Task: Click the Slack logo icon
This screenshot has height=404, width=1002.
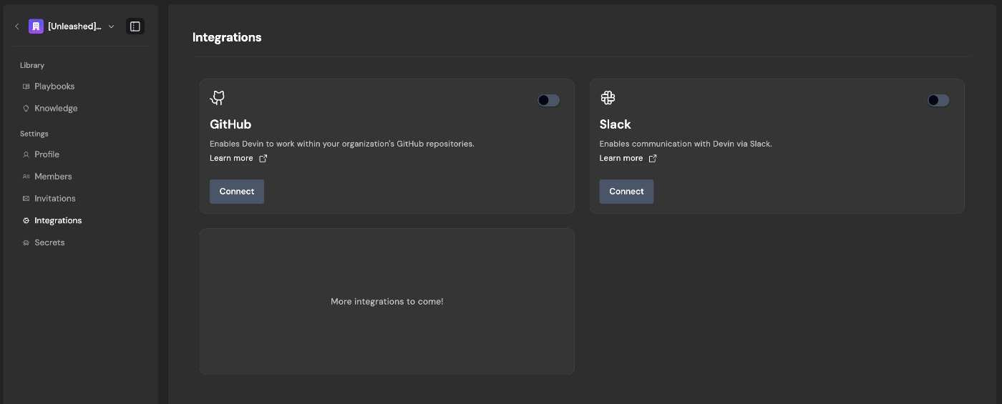Action: (608, 98)
